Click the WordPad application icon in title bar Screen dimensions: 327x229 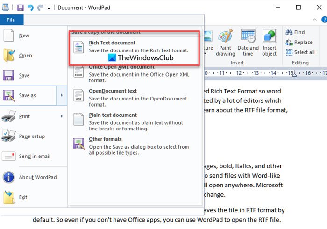[x=5, y=7]
